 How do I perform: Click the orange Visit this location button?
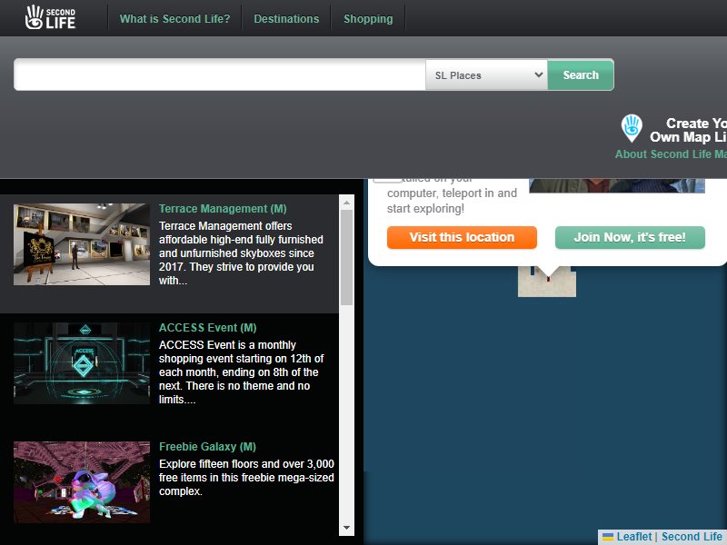coord(462,237)
